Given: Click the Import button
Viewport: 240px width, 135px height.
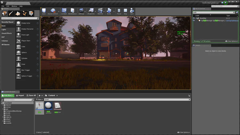Looking at the screenshot, I should [x=20, y=95].
